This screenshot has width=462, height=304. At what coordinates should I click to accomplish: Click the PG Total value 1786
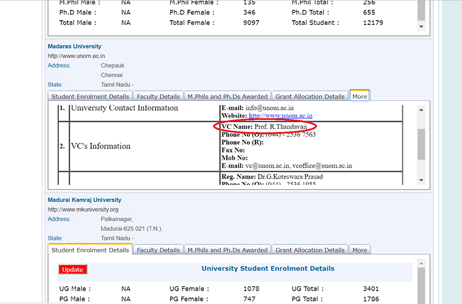(371, 299)
